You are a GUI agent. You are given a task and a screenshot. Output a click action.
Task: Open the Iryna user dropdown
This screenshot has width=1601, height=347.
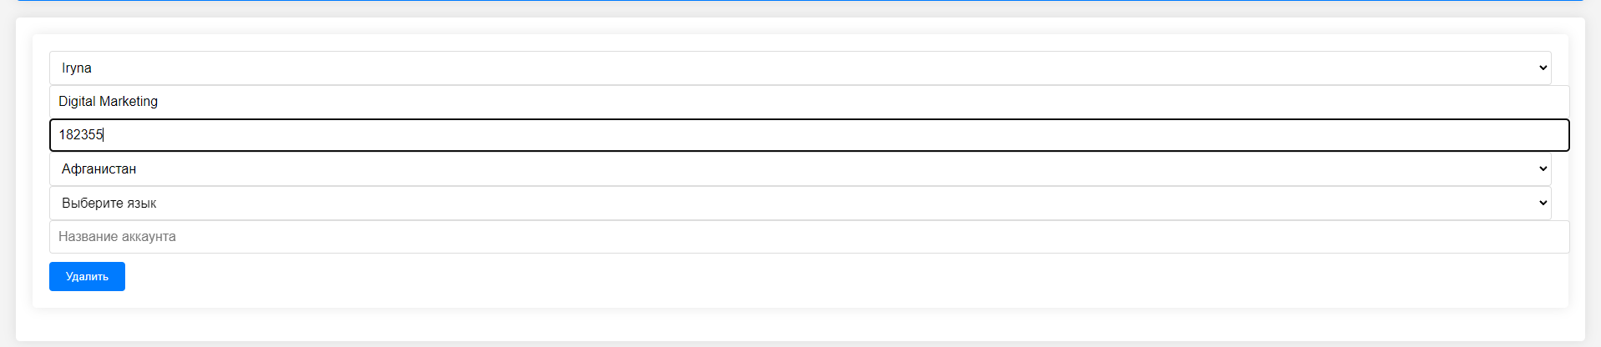pyautogui.click(x=800, y=68)
